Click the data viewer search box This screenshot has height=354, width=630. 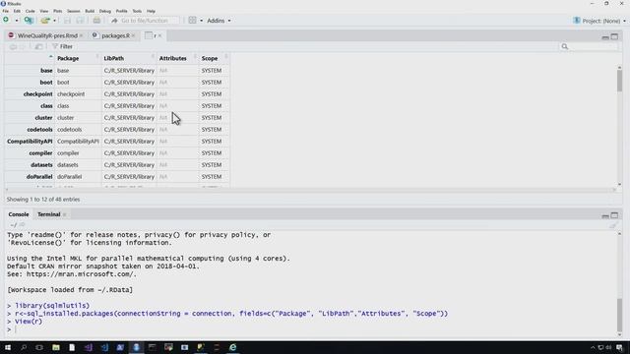pyautogui.click(x=589, y=46)
